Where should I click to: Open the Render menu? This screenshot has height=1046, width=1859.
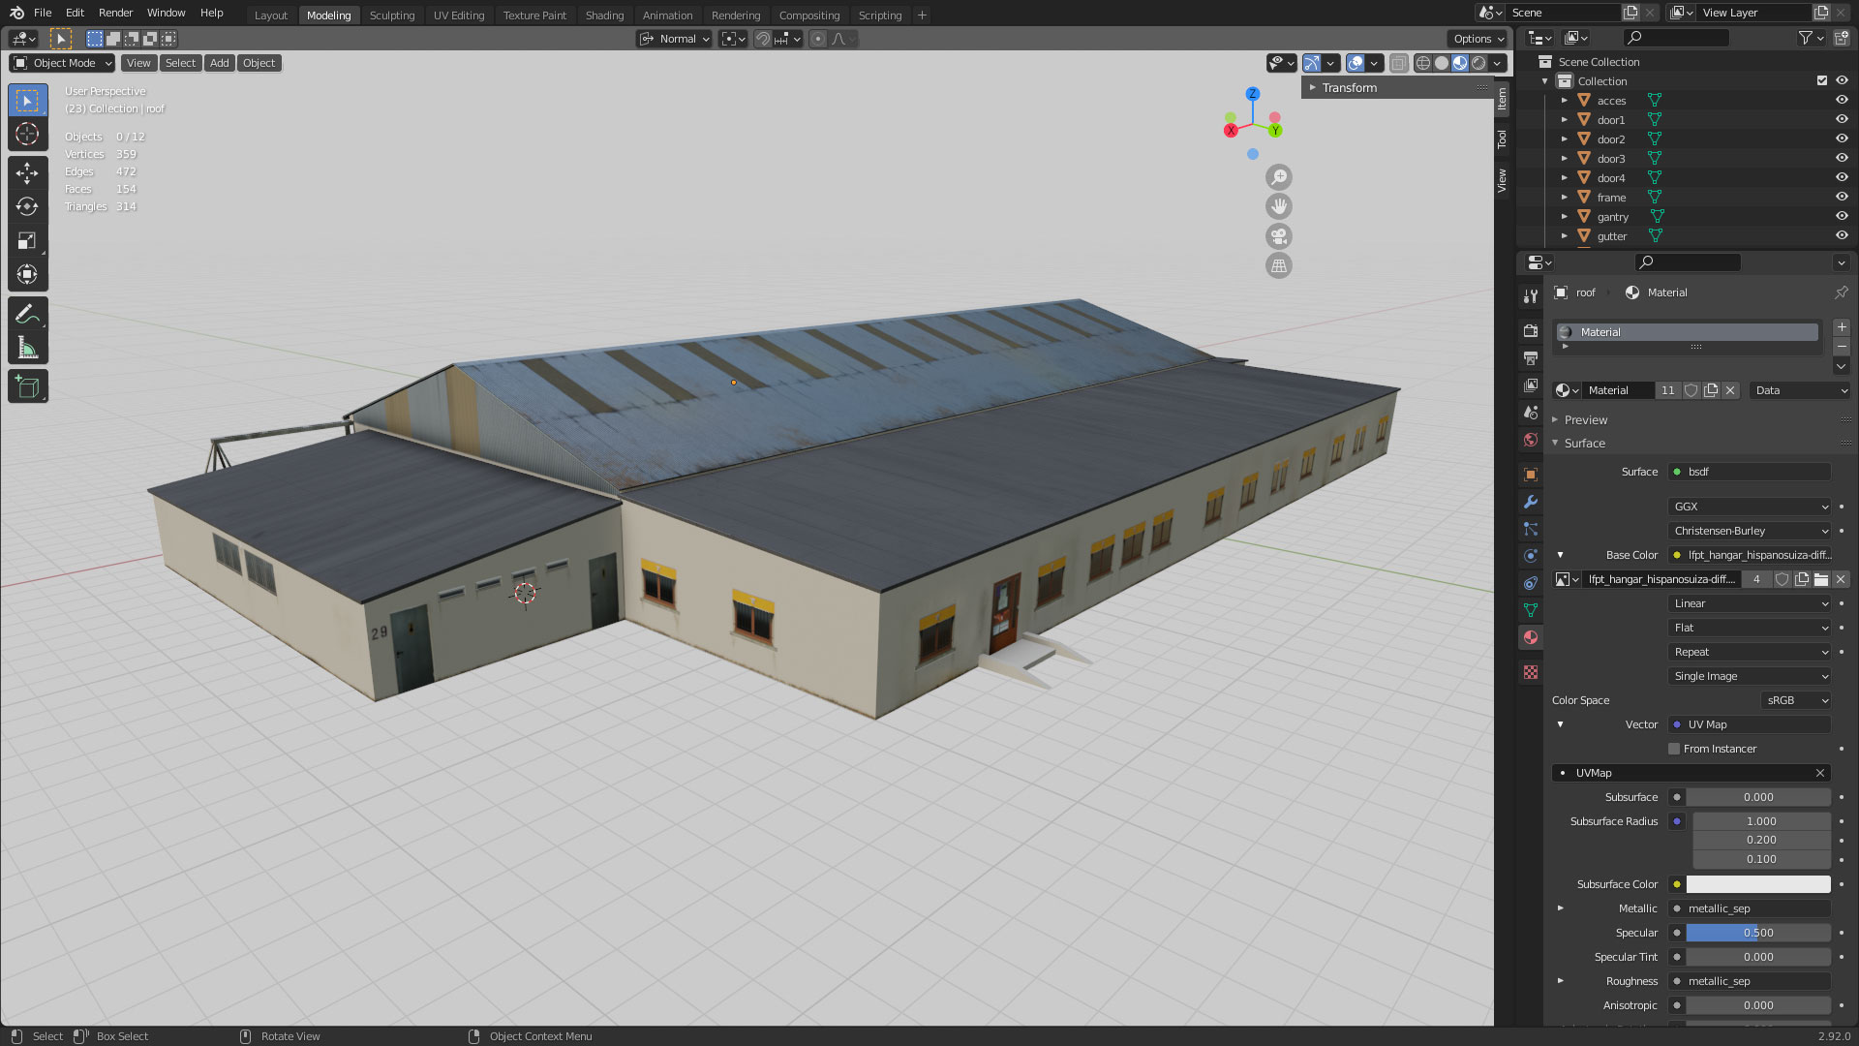115,13
